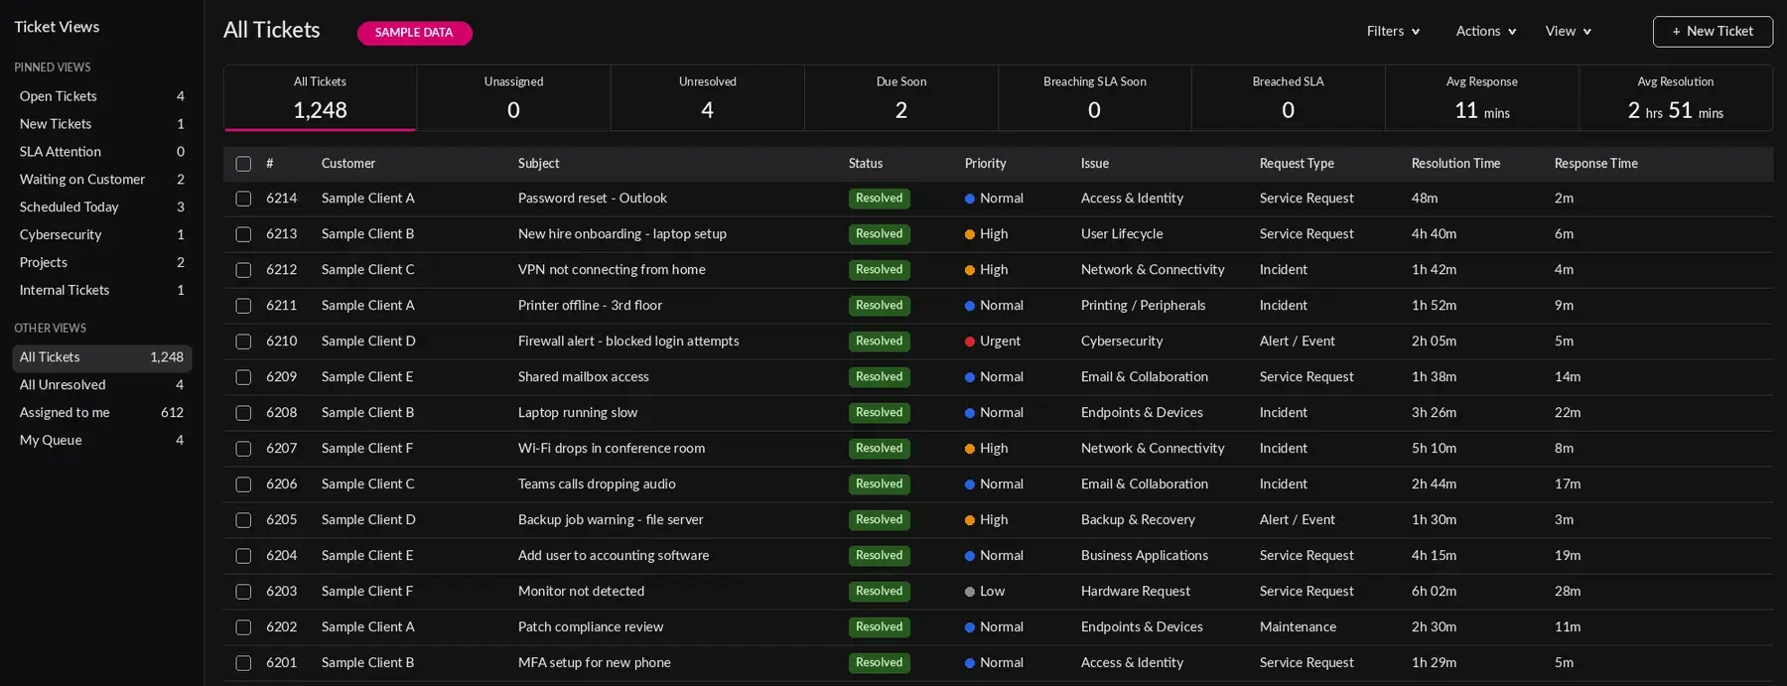Open the Breaching SLA Soon tab
Screen dimensions: 1787x686
click(x=1094, y=98)
